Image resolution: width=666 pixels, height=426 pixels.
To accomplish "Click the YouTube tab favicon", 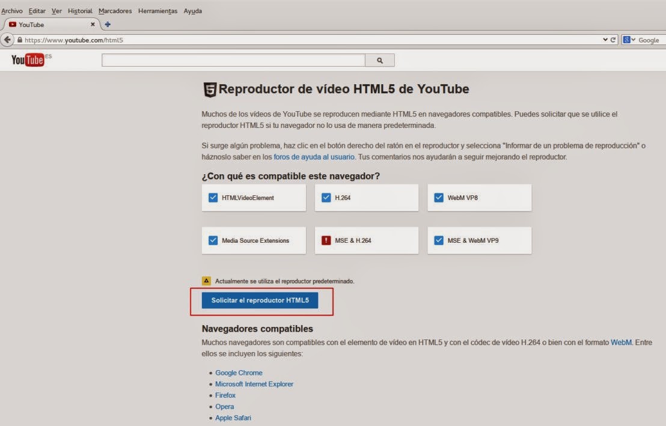I will point(12,25).
